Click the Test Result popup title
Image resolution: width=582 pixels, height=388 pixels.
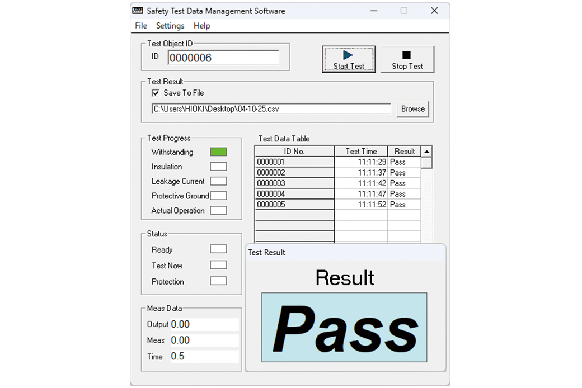[x=266, y=252]
